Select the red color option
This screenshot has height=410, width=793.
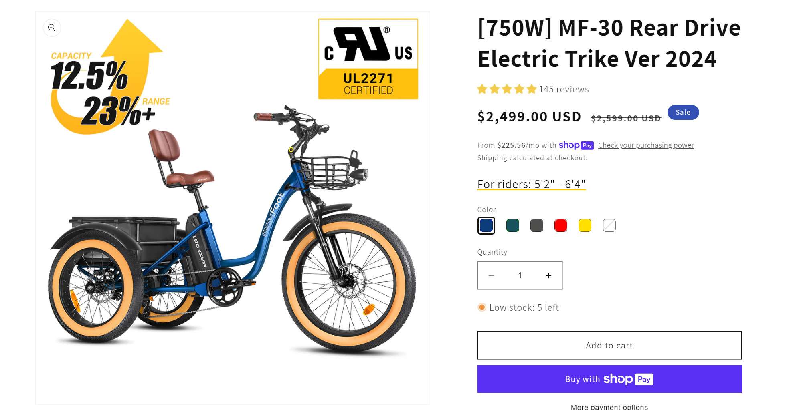click(560, 225)
